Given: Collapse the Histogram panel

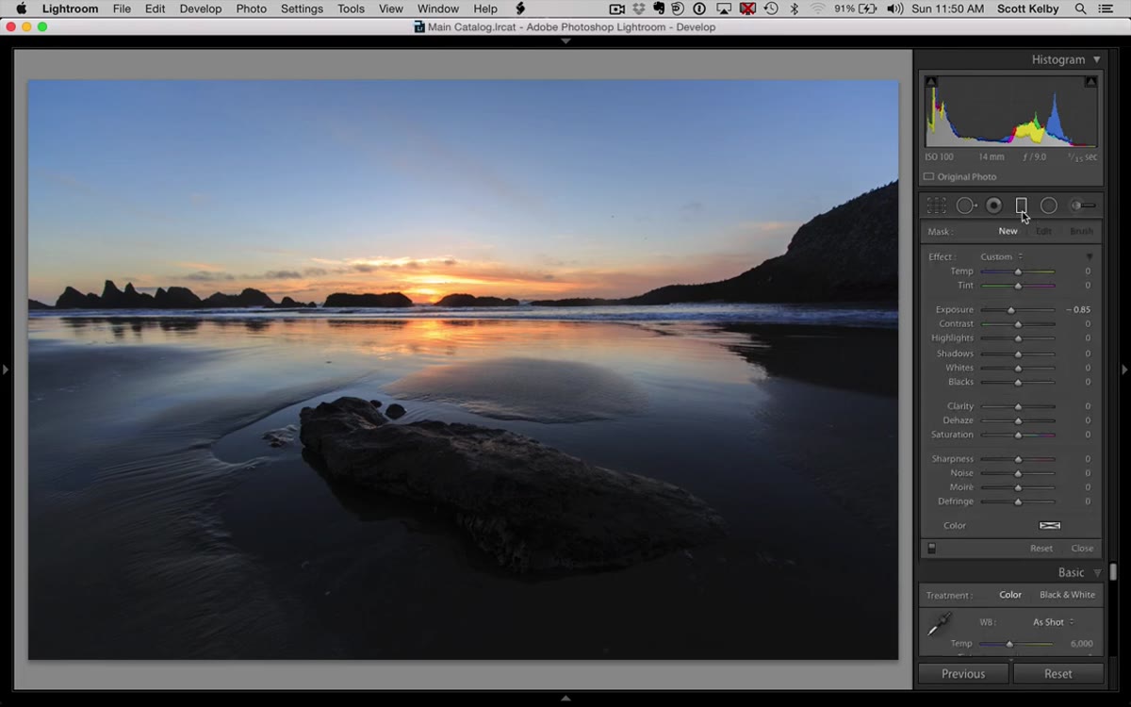Looking at the screenshot, I should tap(1096, 59).
